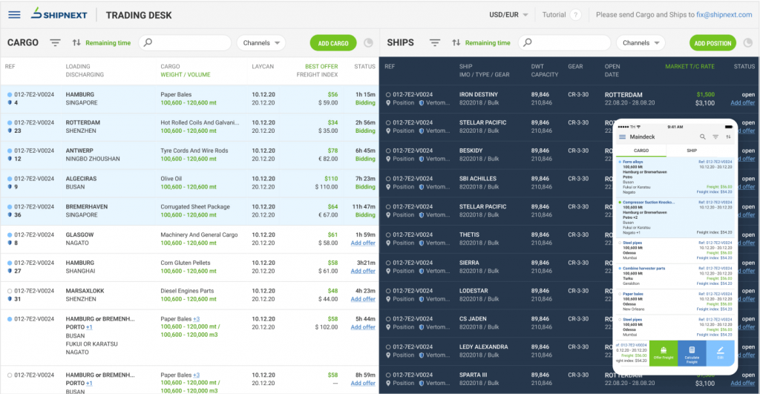760x394 pixels.
Task: Click the filter icon next to the CARGO heading
Action: (55, 43)
